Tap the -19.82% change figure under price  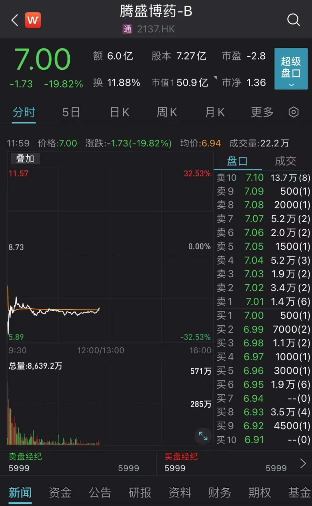pyautogui.click(x=64, y=84)
